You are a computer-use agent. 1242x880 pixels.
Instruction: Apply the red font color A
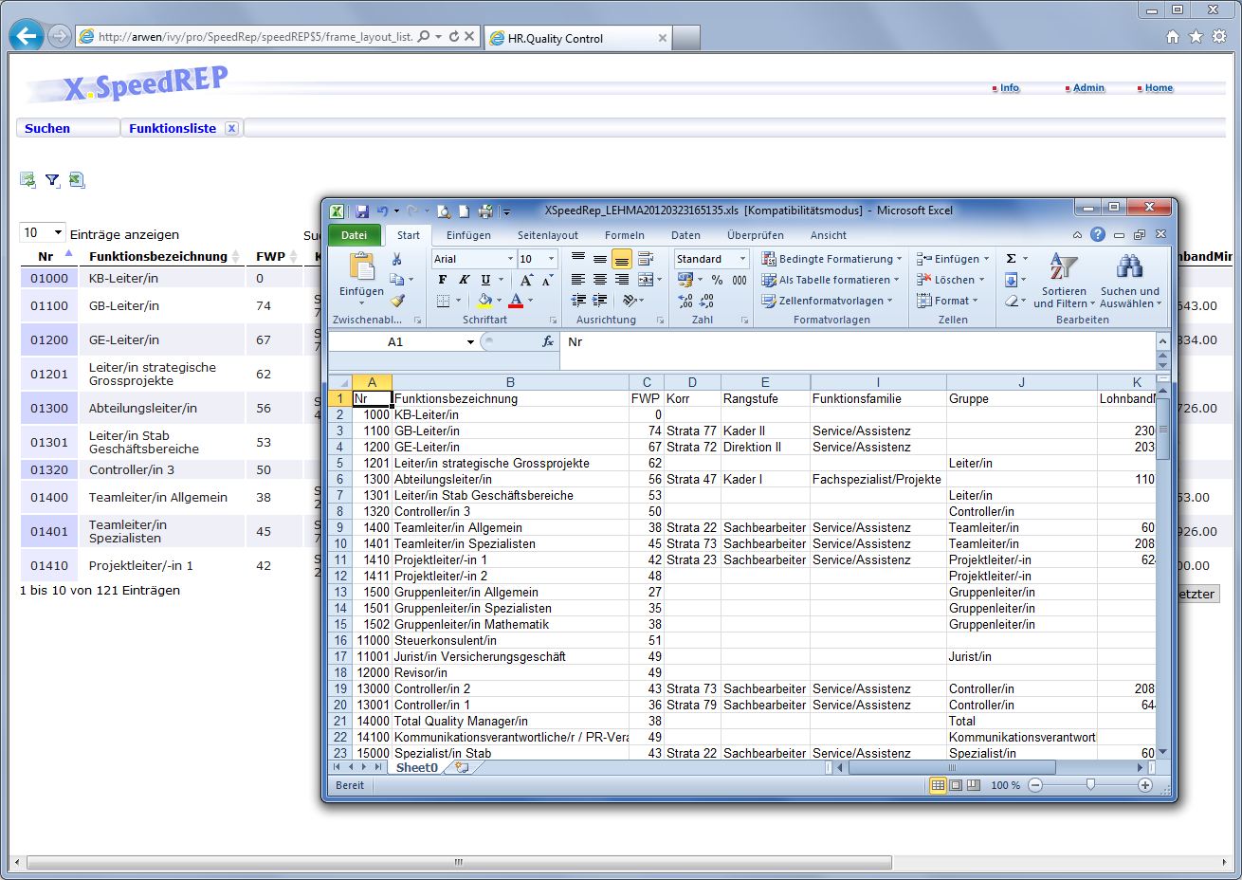click(516, 301)
